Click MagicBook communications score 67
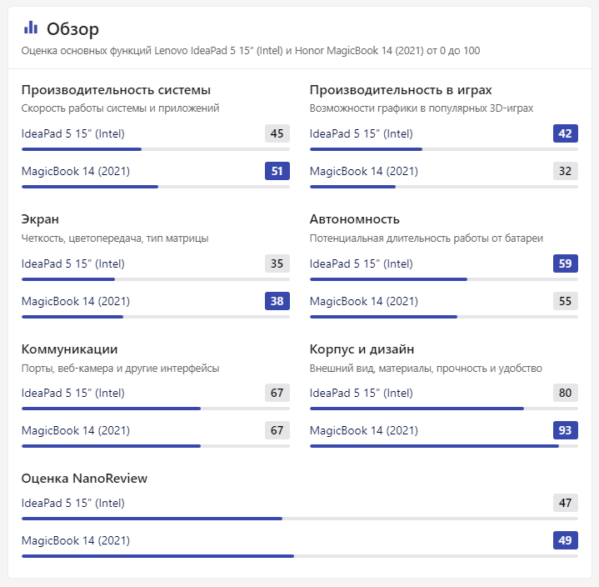The height and width of the screenshot is (587, 599). 277,430
